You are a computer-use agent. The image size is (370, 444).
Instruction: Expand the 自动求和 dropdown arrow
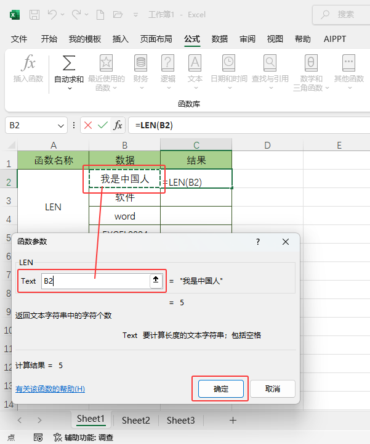point(70,89)
